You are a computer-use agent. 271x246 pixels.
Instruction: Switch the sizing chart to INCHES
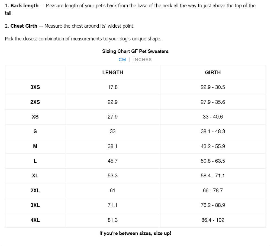pos(143,60)
